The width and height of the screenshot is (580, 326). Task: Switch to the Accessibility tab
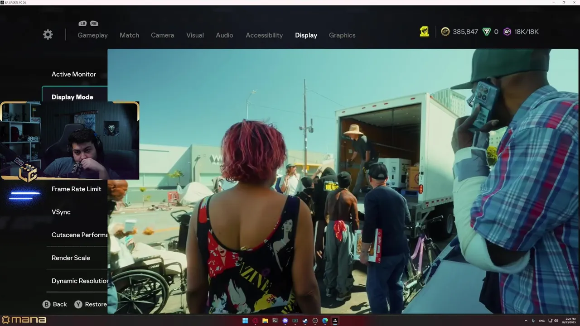264,35
